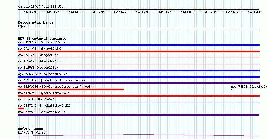Select the blue bar under nsv6423267
This screenshot has width=268, height=139.
pos(139,45)
